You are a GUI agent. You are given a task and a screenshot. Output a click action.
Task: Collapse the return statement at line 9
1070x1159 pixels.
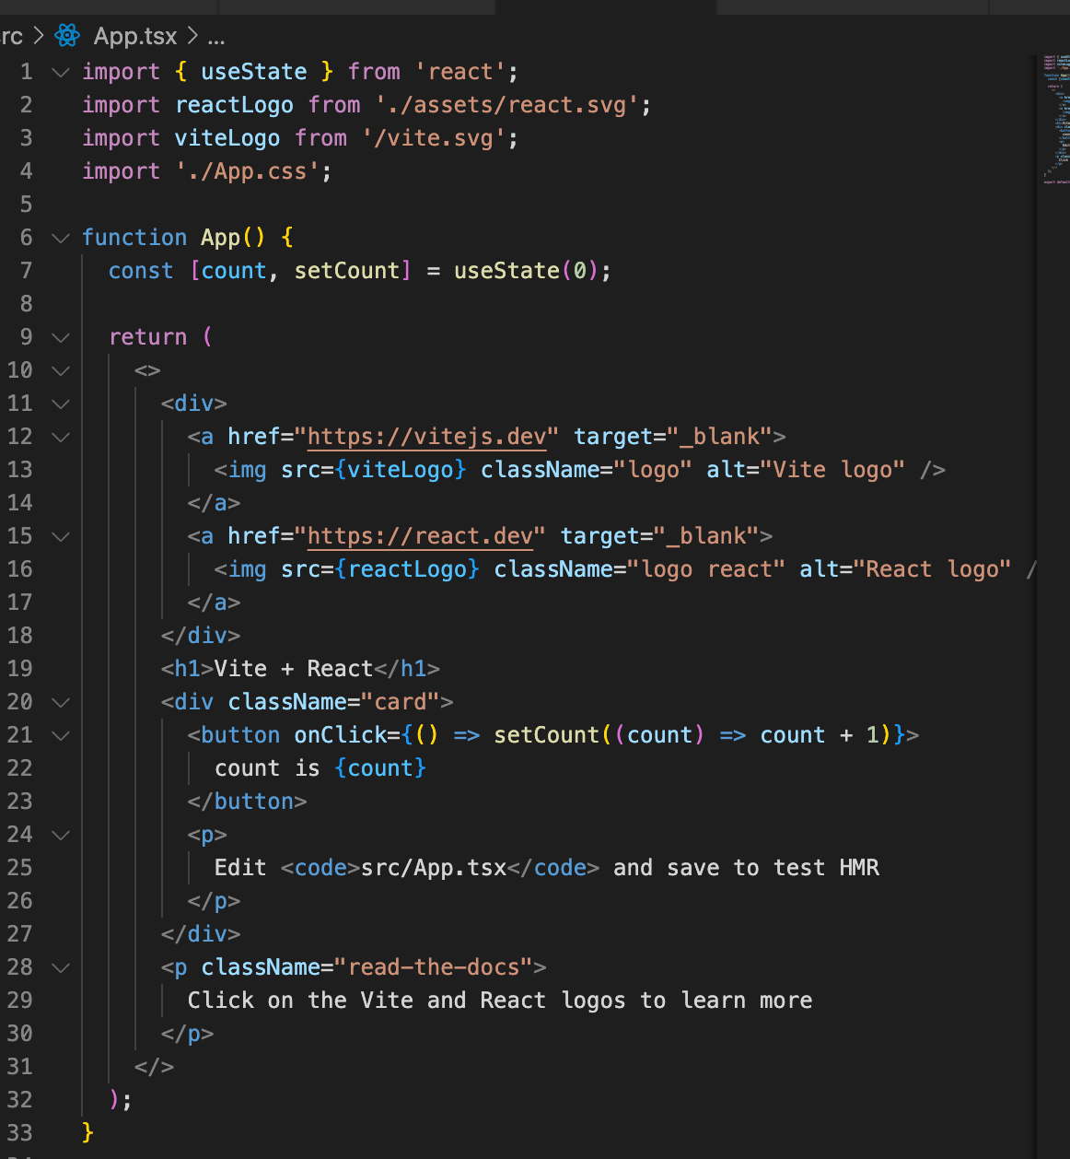coord(60,336)
